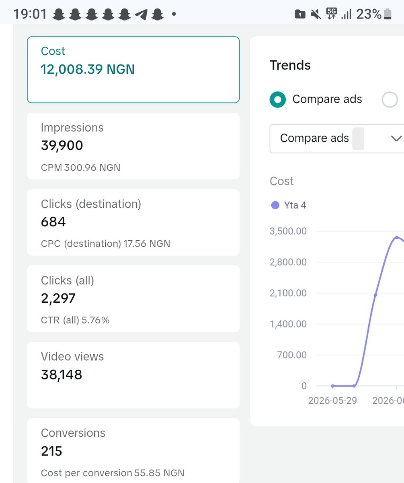Click the 684 destination clicks value
The height and width of the screenshot is (483, 404).
(x=53, y=222)
